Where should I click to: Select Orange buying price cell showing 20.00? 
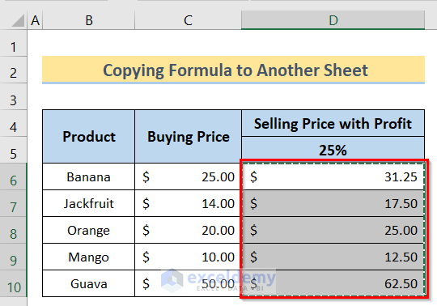pos(188,230)
